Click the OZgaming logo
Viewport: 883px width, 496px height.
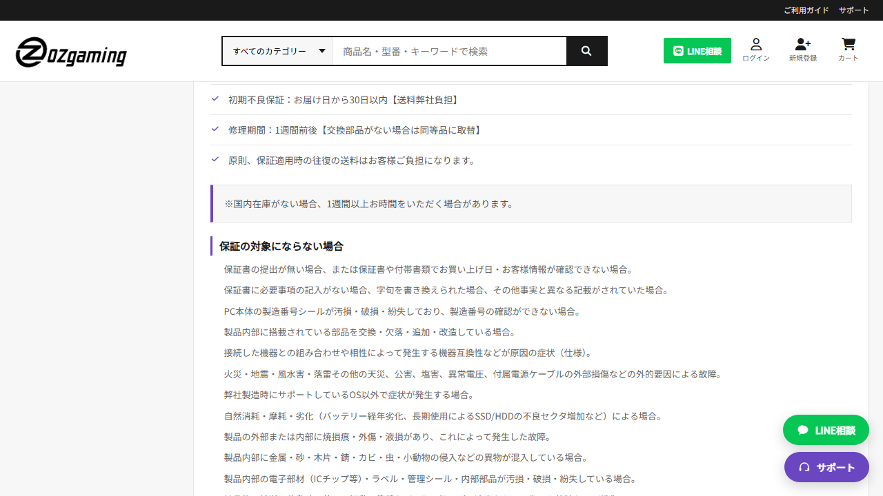click(71, 52)
